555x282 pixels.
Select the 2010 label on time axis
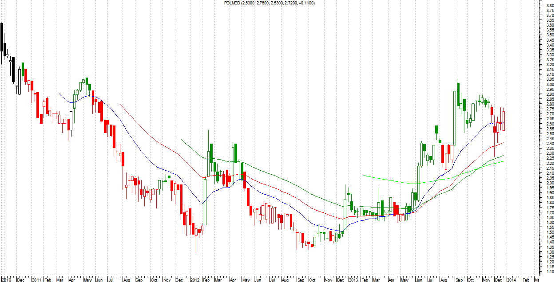coord(6,280)
